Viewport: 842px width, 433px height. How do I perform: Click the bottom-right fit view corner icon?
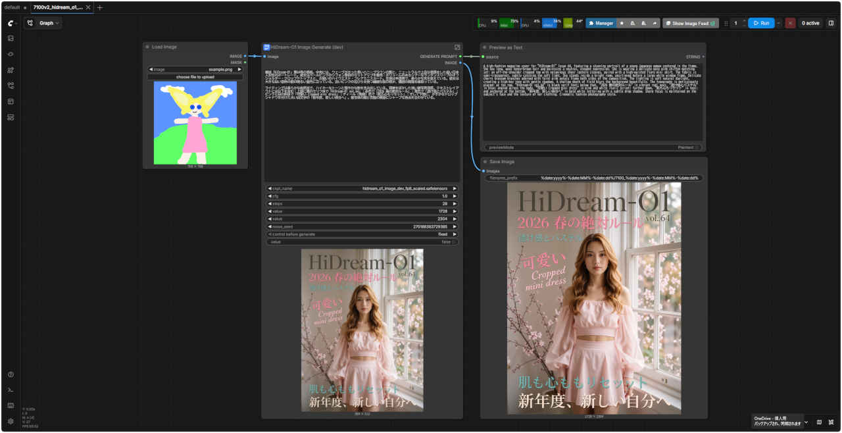point(831,422)
